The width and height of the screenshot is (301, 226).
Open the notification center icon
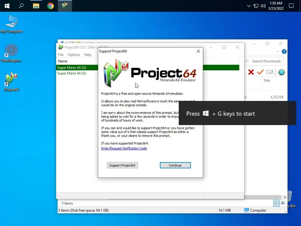click(x=291, y=6)
